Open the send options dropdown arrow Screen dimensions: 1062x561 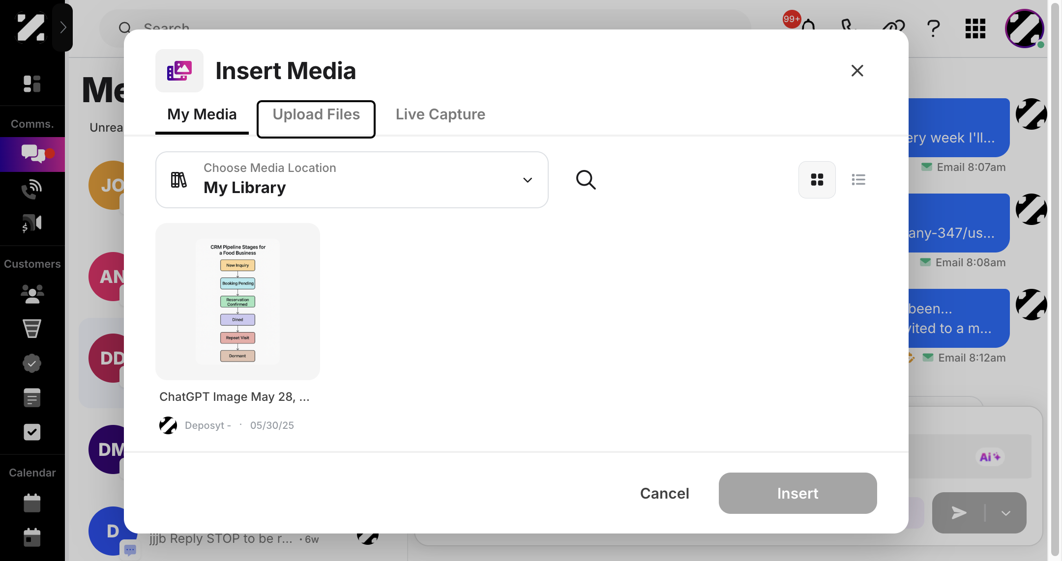pyautogui.click(x=1006, y=513)
